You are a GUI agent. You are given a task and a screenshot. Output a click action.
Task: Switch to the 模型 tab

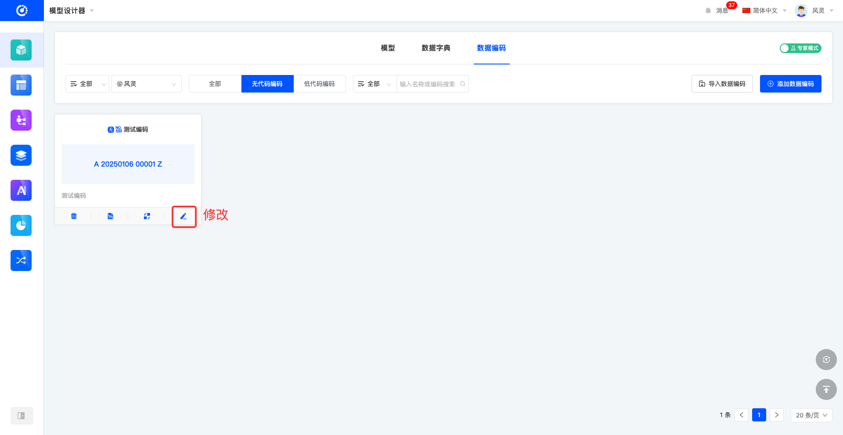(388, 48)
